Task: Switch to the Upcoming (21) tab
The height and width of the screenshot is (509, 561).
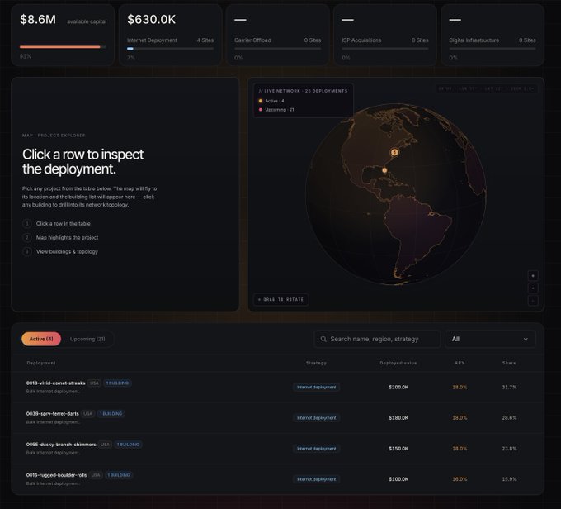Action: (87, 339)
